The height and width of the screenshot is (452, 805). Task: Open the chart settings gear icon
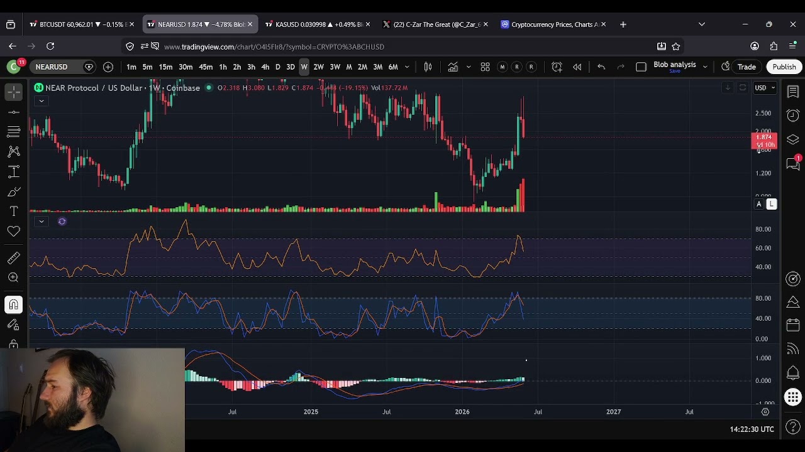[x=765, y=412]
